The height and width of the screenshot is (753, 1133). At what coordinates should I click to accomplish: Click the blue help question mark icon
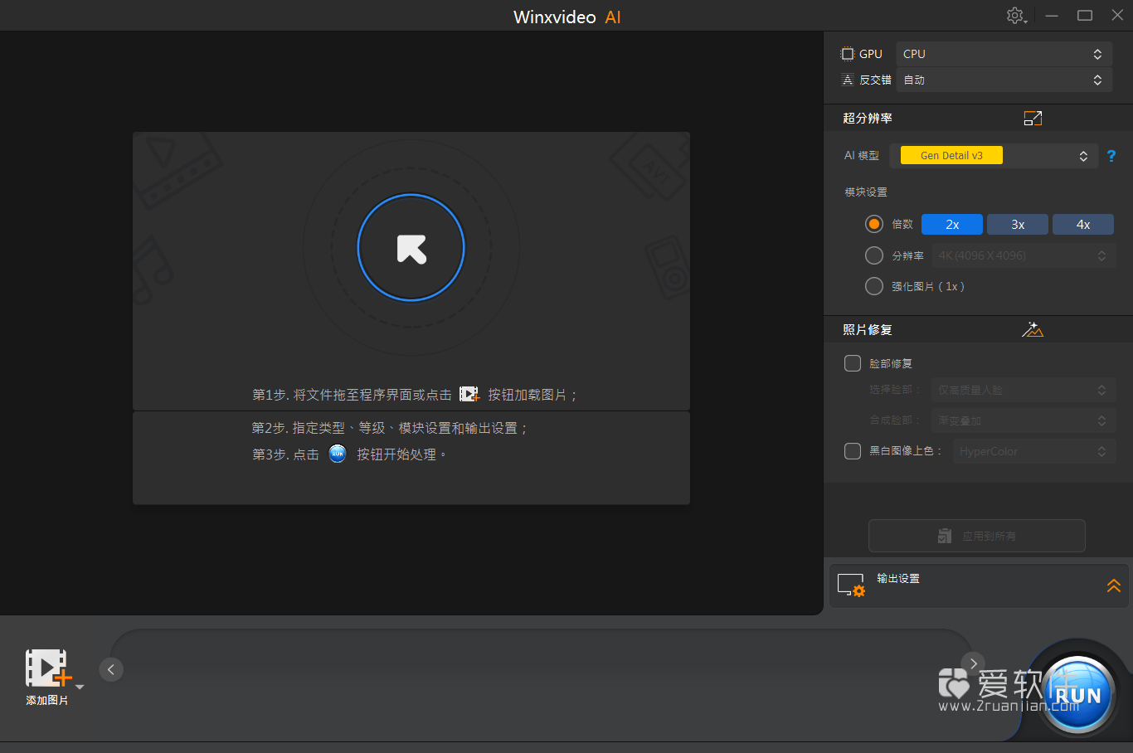[x=1111, y=156]
